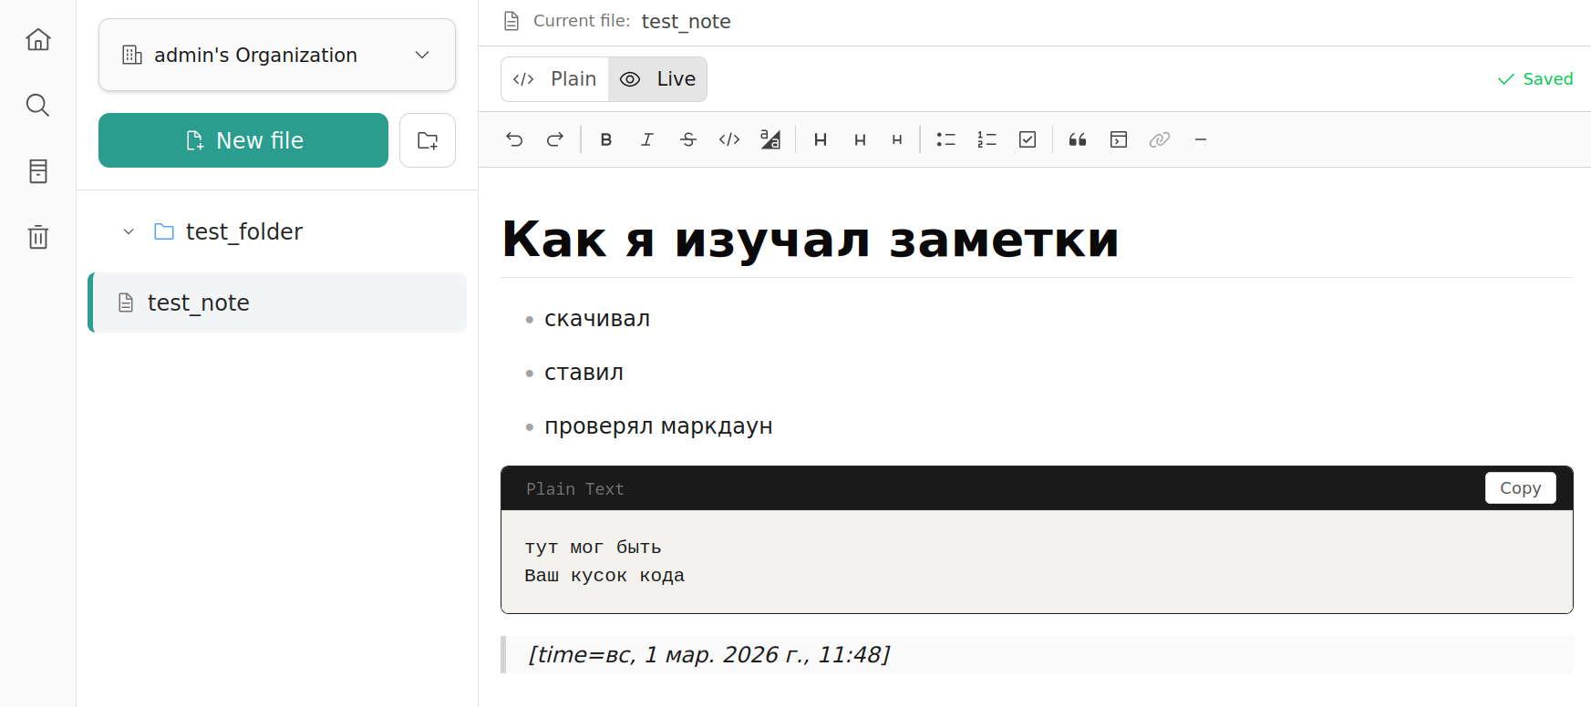
Task: Switch to Live preview mode
Action: [x=658, y=79]
